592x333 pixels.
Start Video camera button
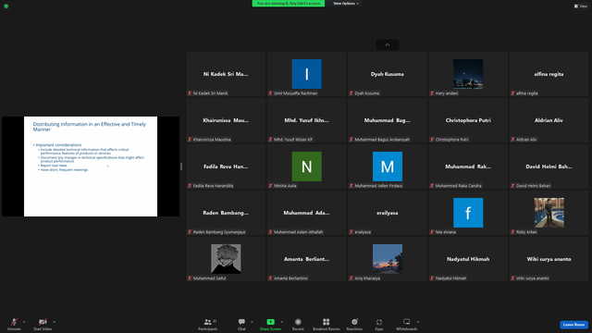coord(43,324)
